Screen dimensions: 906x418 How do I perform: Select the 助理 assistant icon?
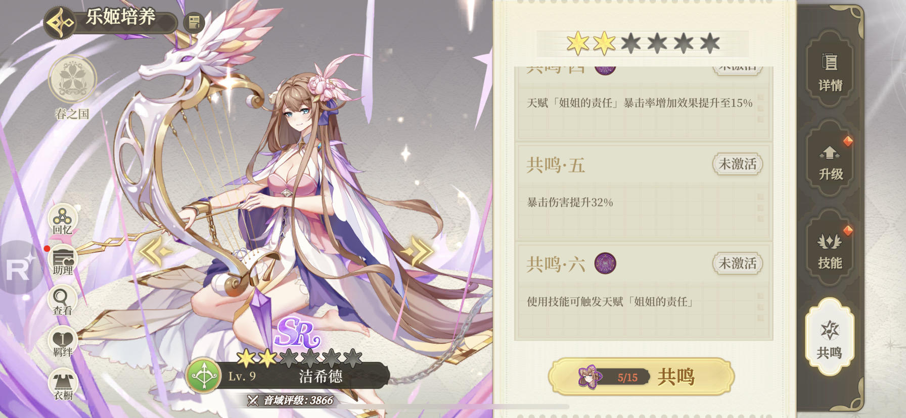tap(63, 262)
